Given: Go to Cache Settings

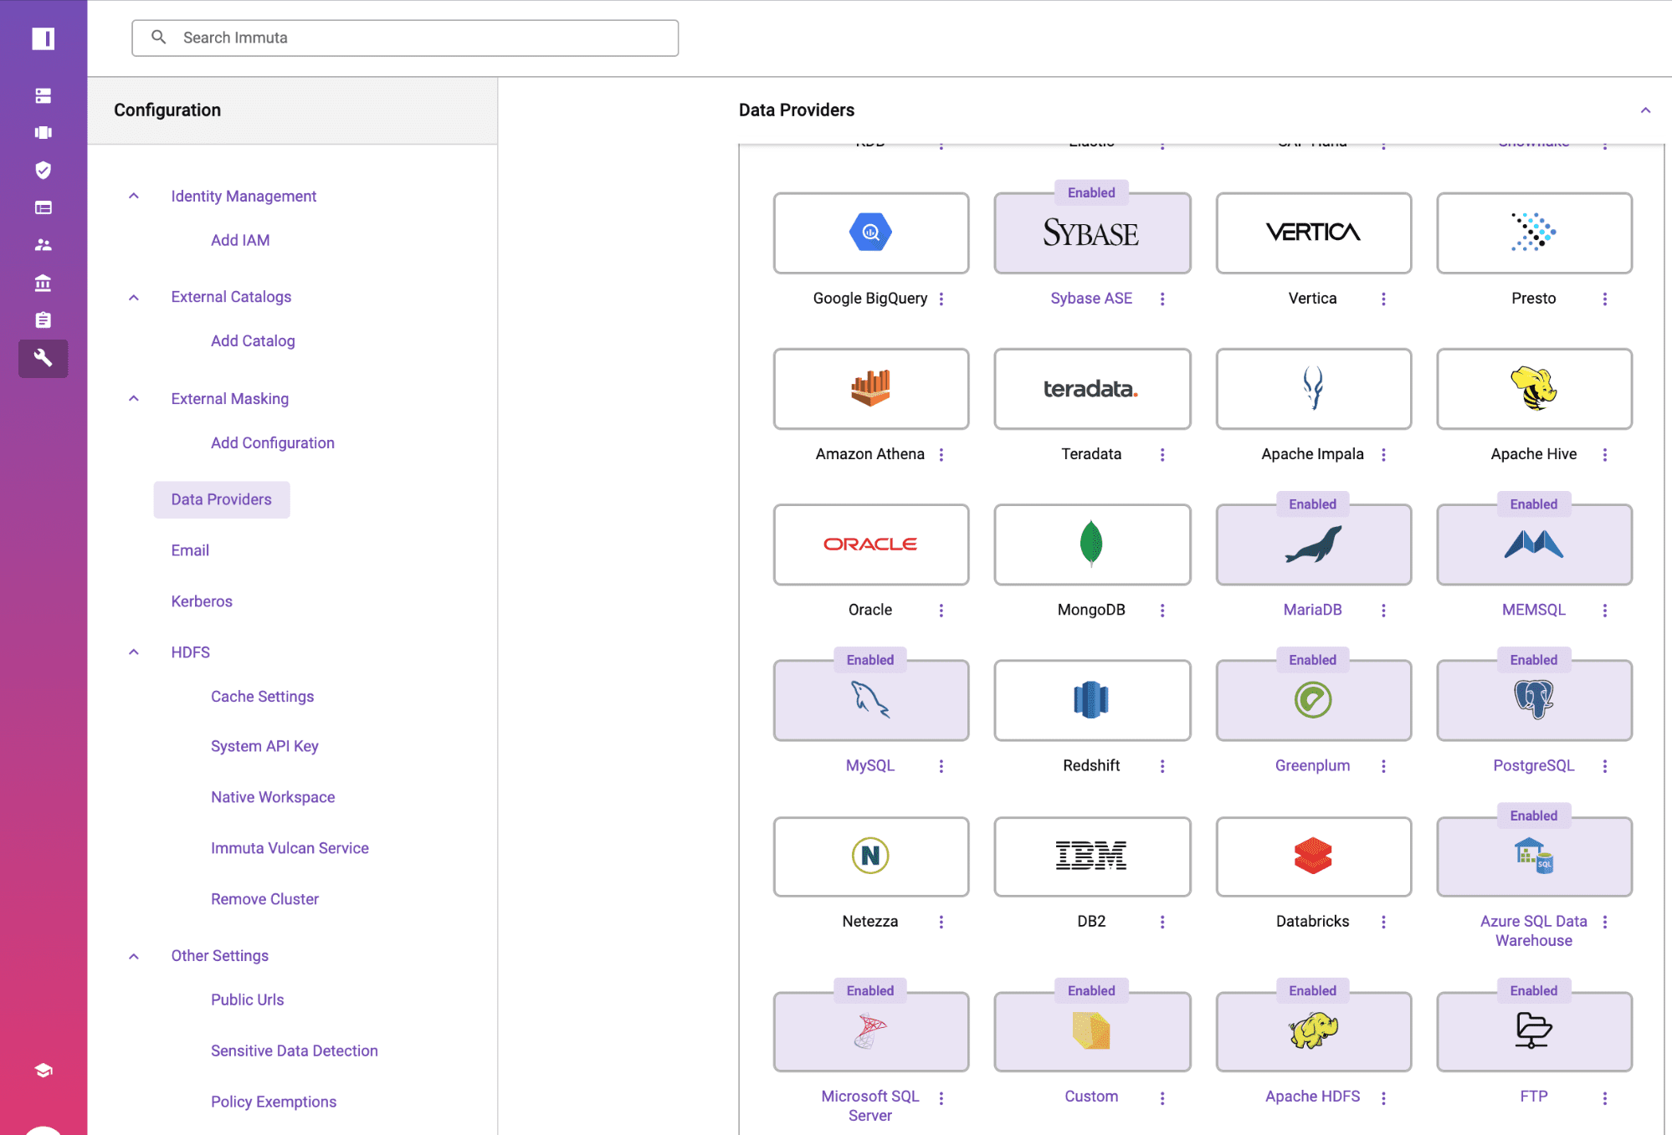Looking at the screenshot, I should click(262, 697).
